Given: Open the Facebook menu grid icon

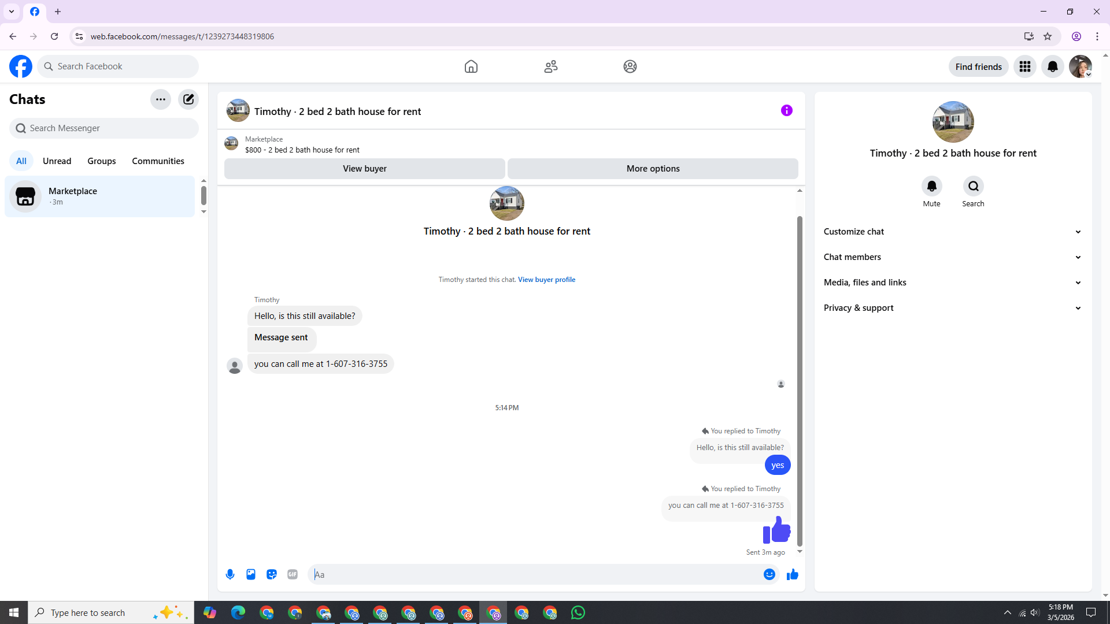Looking at the screenshot, I should click(x=1024, y=66).
